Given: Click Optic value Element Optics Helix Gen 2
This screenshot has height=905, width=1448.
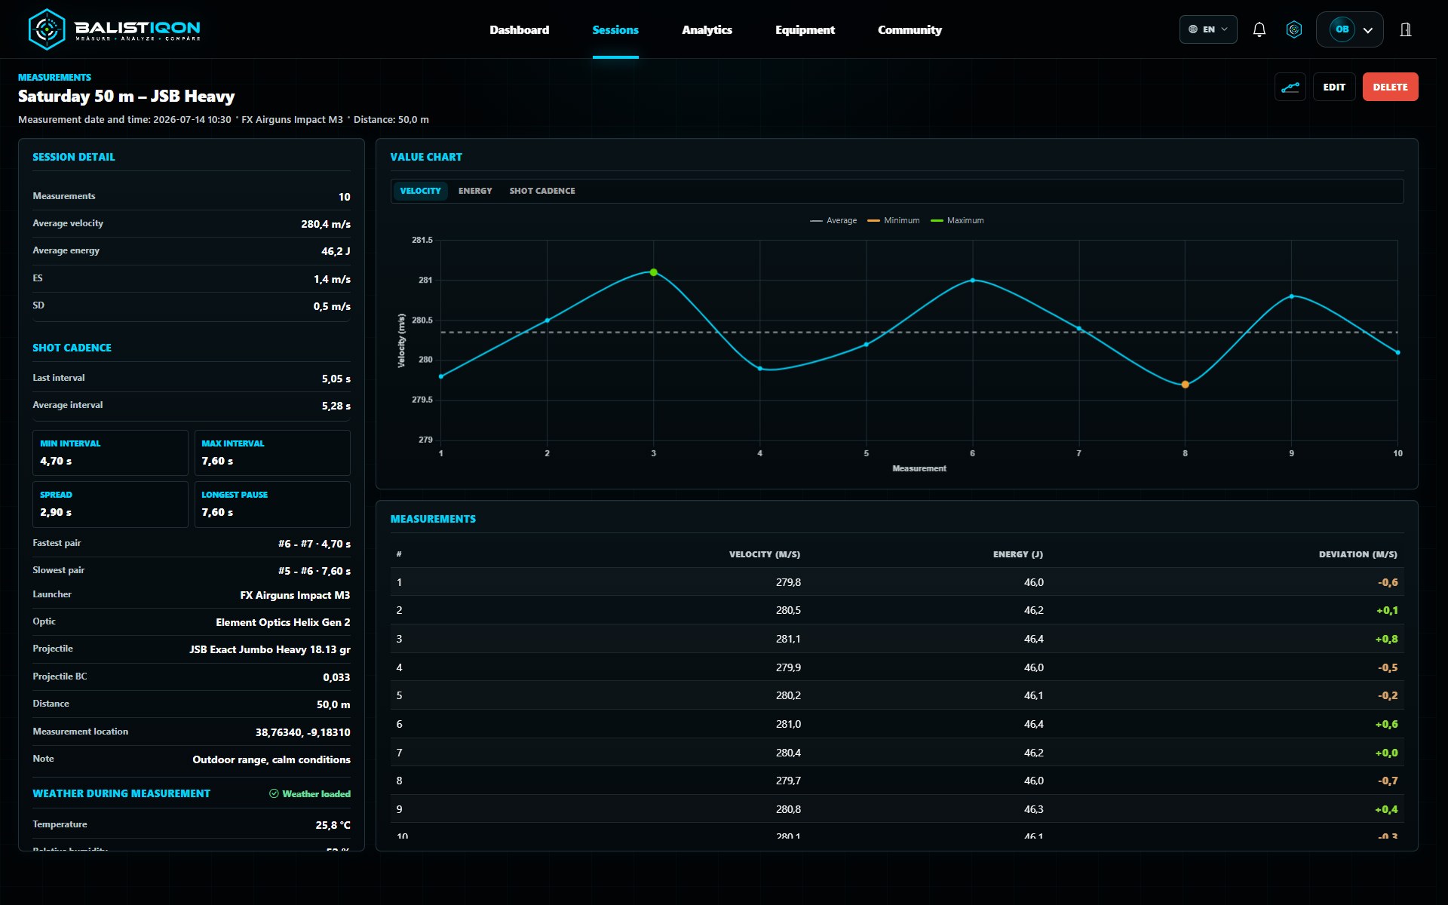Looking at the screenshot, I should [x=283, y=622].
